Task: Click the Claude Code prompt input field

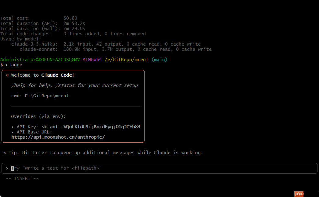Action: 159,168
